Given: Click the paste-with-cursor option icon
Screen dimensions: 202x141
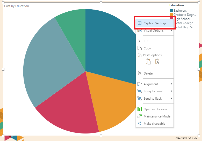Looking at the screenshot, I should (157, 62).
